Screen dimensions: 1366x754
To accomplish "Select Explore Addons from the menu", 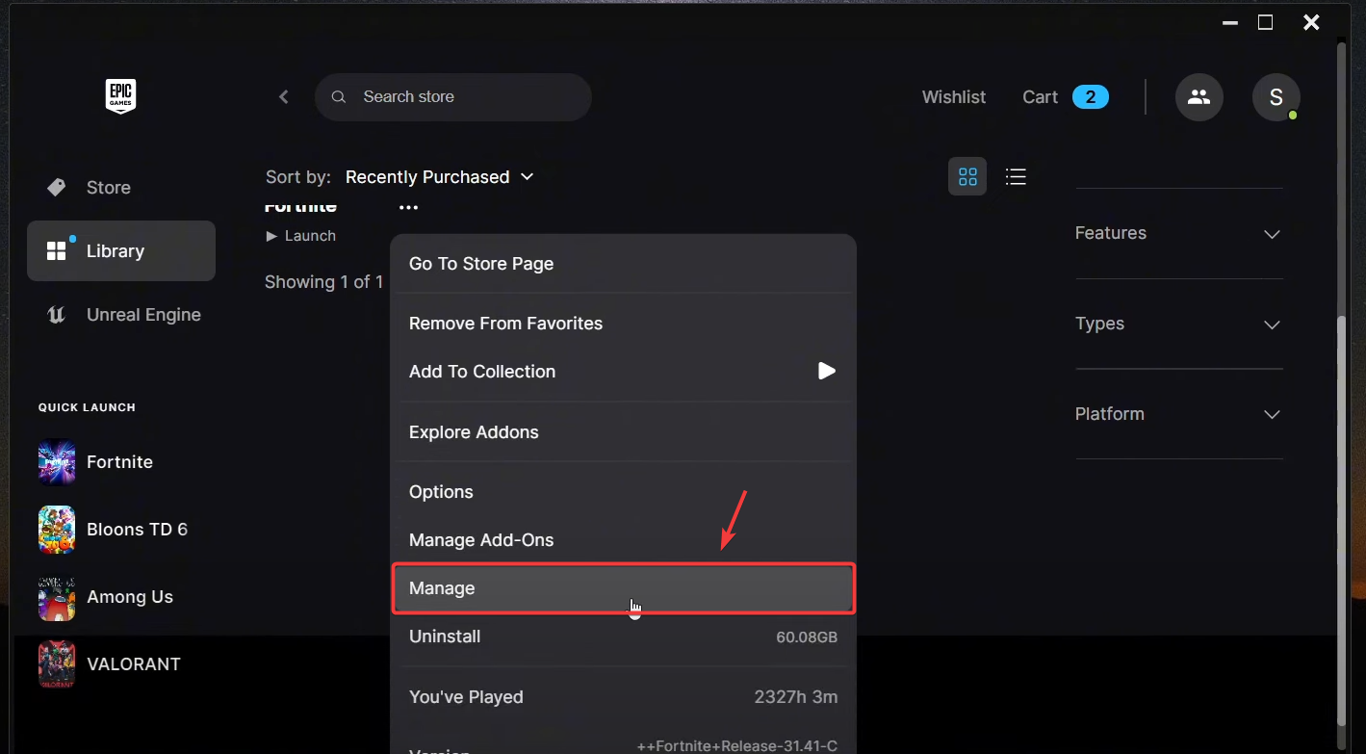I will pyautogui.click(x=624, y=432).
